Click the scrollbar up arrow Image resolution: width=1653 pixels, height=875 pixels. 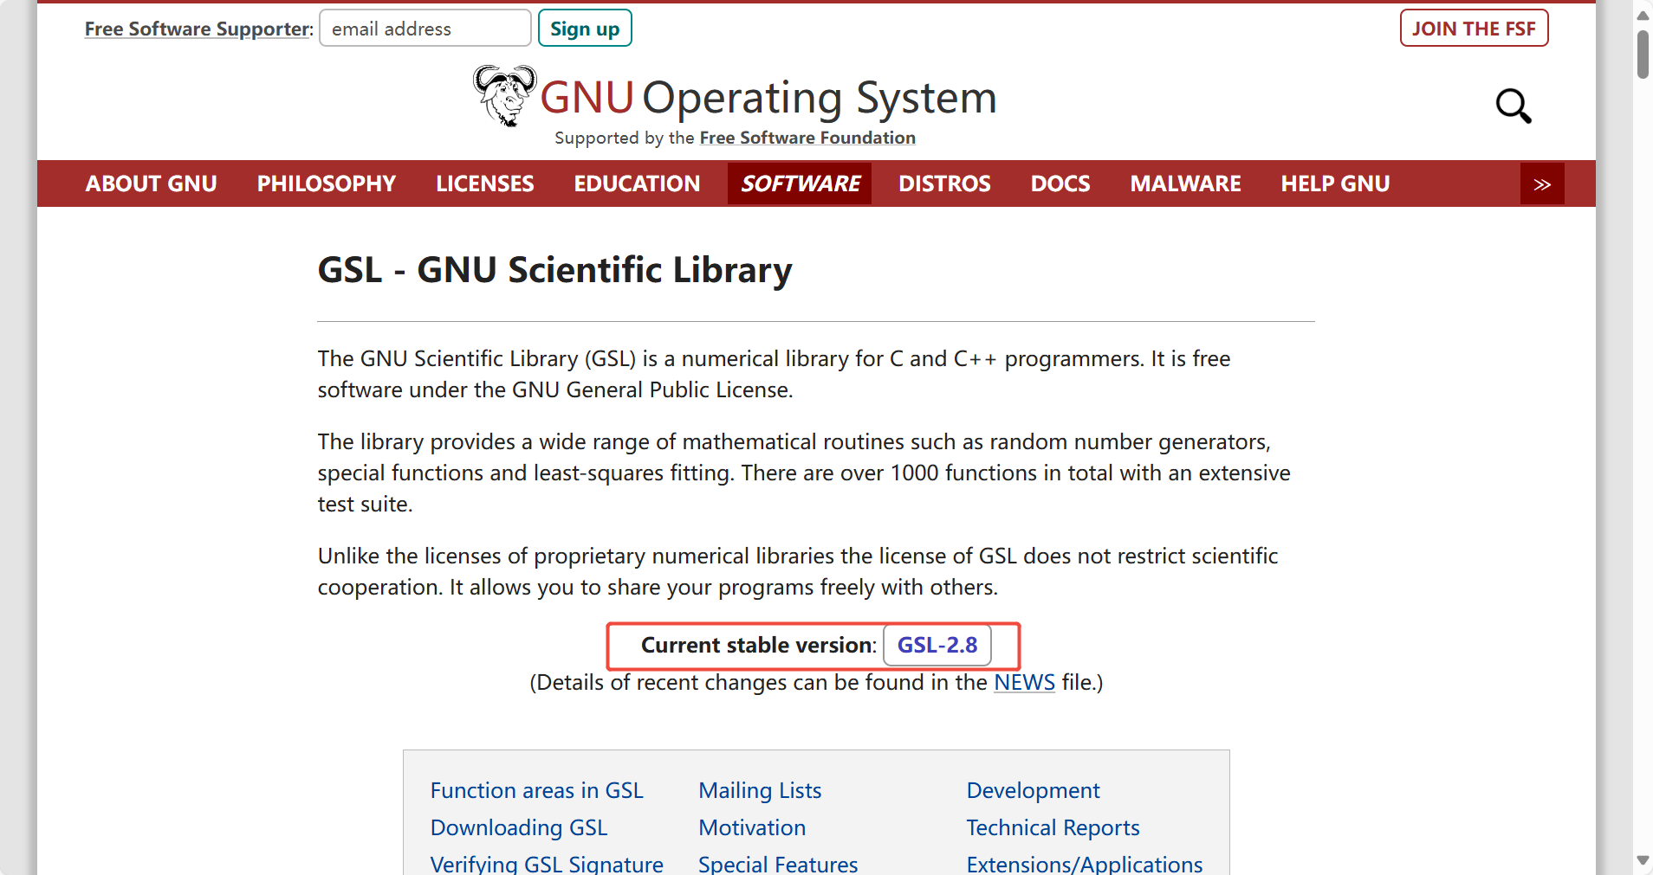pyautogui.click(x=1642, y=14)
